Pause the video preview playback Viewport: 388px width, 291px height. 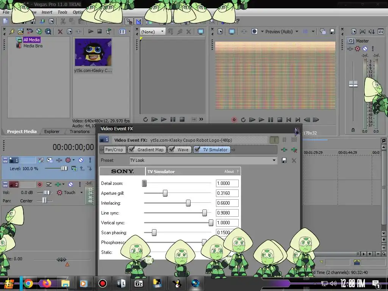coord(271,120)
